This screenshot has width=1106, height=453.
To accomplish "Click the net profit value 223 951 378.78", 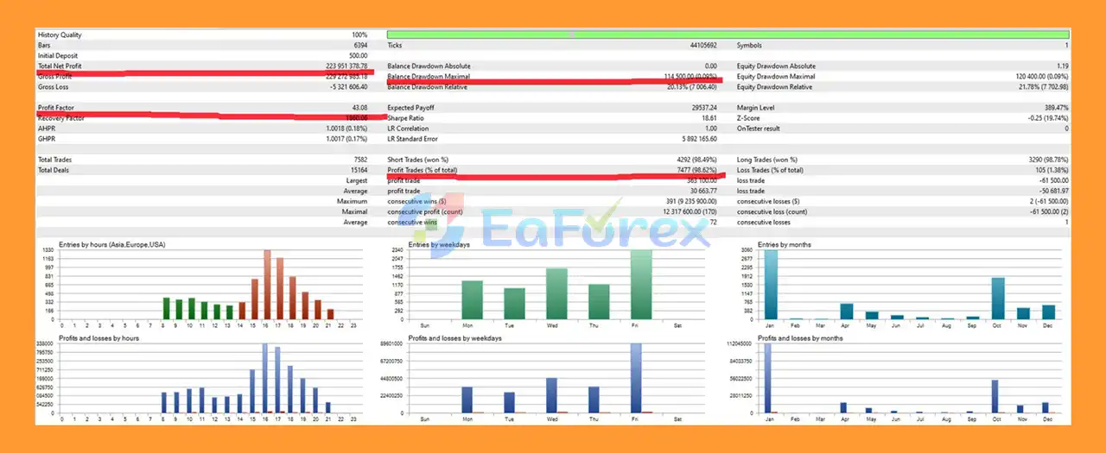I will click(346, 66).
